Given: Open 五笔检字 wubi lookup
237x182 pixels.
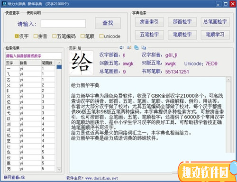Looking at the screenshot, I should point(149,35).
